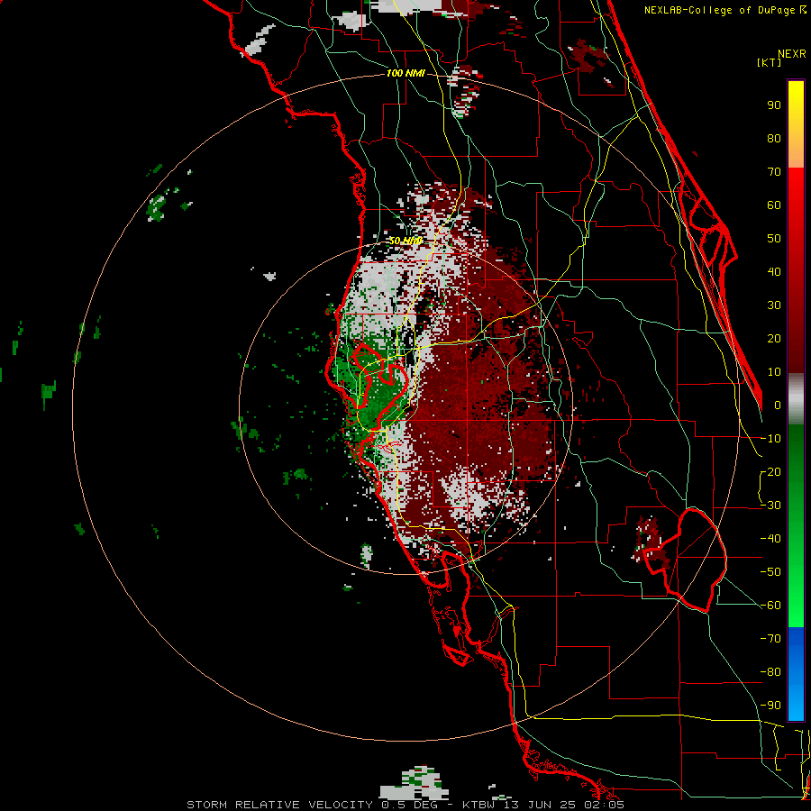811x811 pixels.
Task: Click the "[KT]" units label
Action: pos(770,62)
